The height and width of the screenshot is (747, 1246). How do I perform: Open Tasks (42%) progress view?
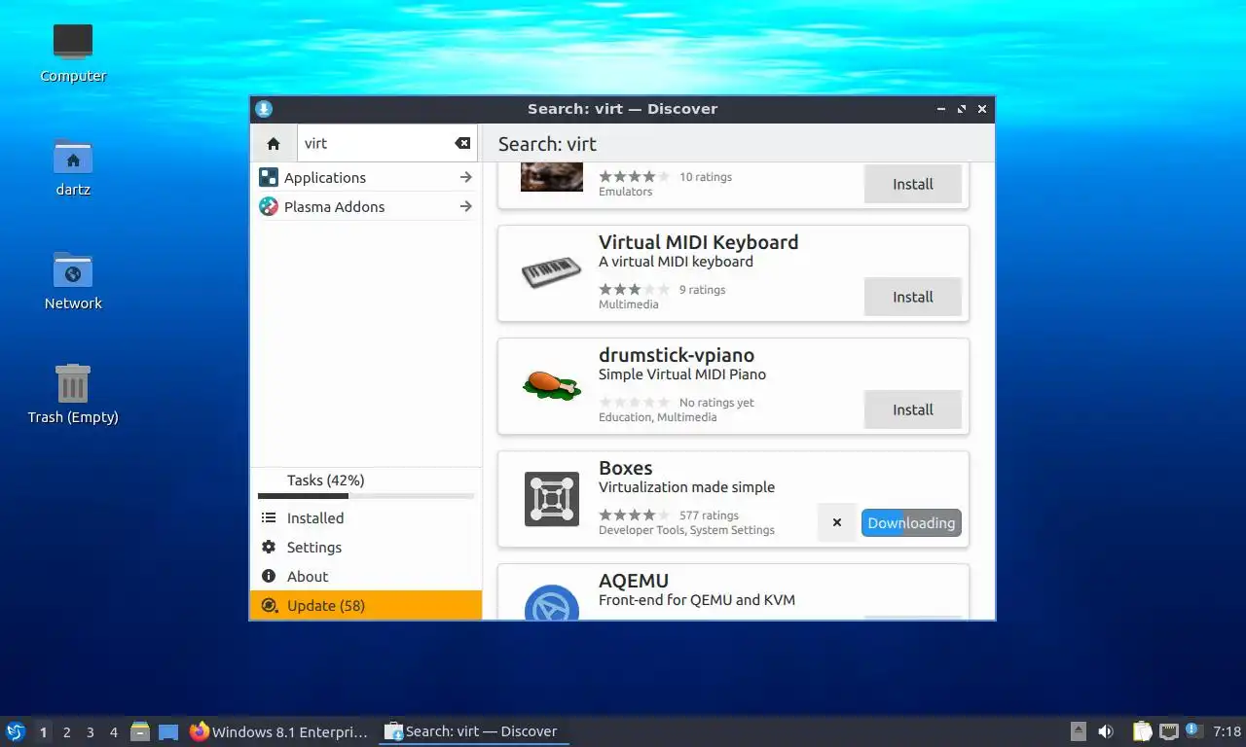[366, 480]
